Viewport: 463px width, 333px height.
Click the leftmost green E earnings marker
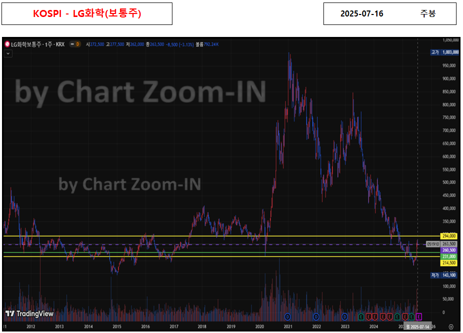[361, 317]
